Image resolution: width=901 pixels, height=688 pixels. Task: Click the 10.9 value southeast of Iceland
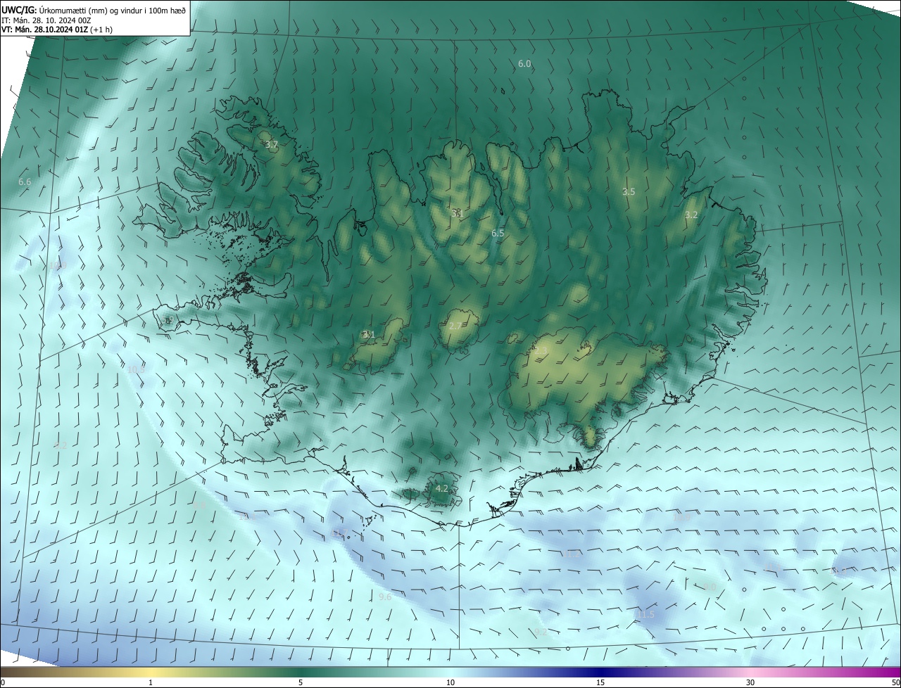pyautogui.click(x=681, y=518)
